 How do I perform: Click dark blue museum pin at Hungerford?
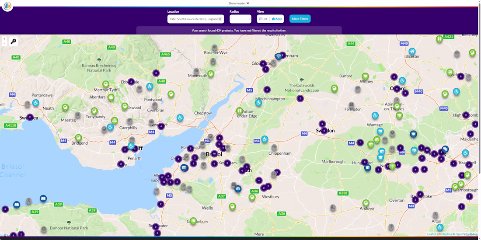pyautogui.click(x=367, y=168)
